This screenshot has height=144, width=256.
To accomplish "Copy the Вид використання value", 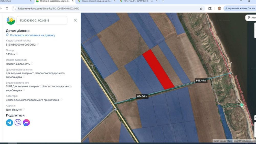I will (24, 90).
